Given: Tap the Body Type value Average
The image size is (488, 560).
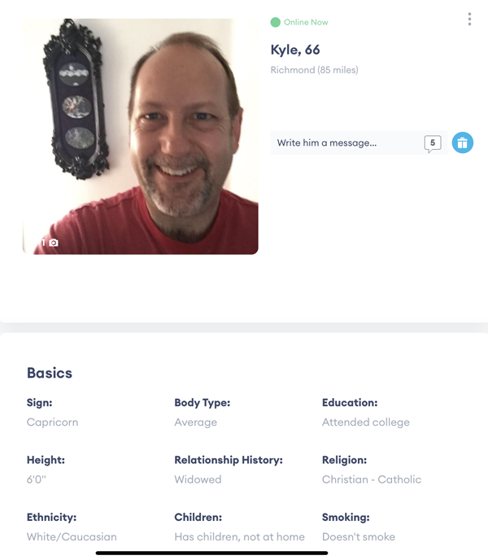Looking at the screenshot, I should tap(196, 422).
